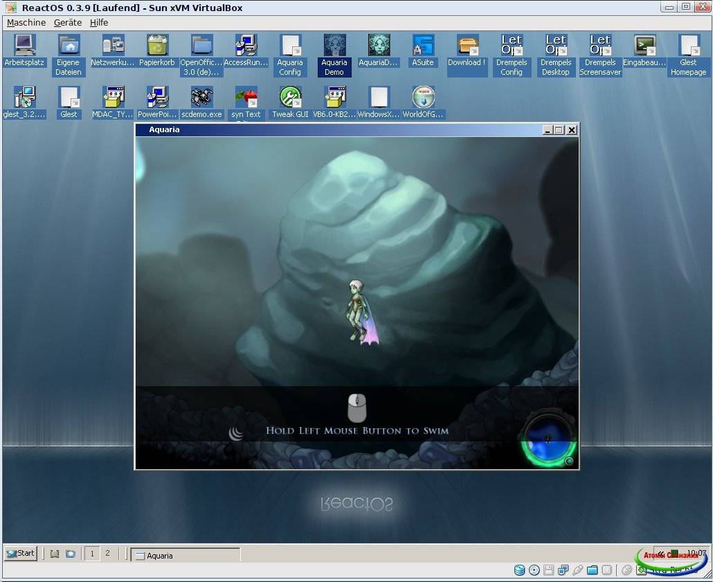Select the WorldOfG... installer icon

click(423, 98)
